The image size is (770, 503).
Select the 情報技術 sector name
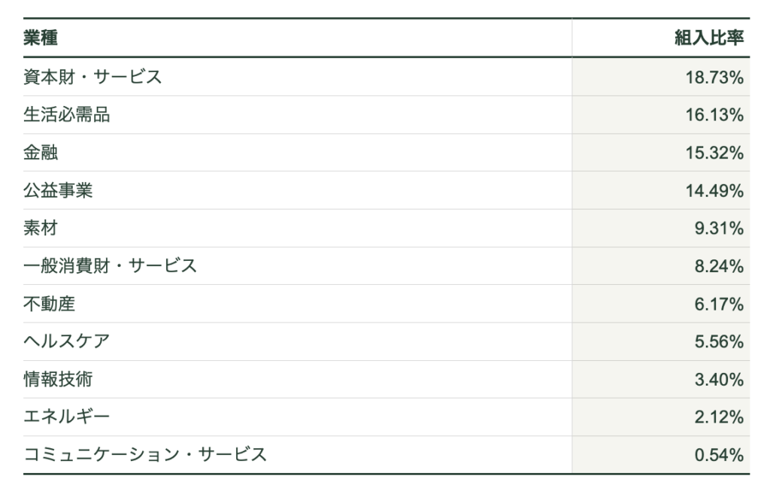[x=59, y=379]
